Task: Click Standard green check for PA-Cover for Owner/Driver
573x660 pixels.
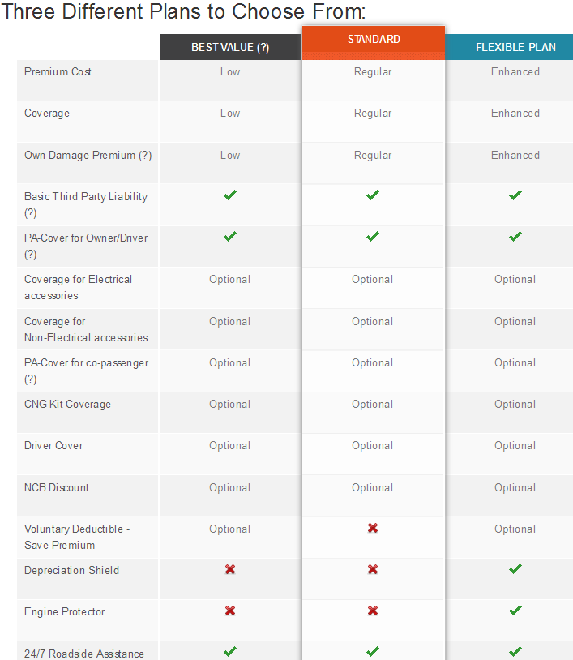Action: pyautogui.click(x=373, y=237)
